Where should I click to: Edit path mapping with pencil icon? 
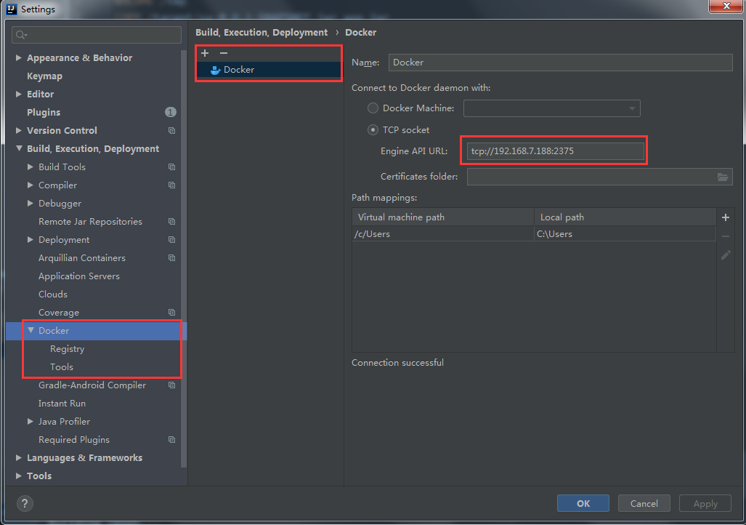click(x=726, y=255)
